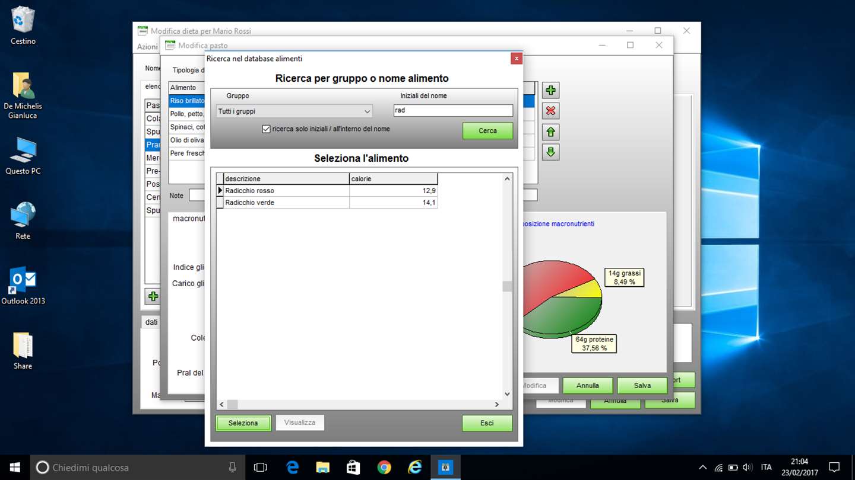This screenshot has width=855, height=480.
Task: Open the Azioni menu
Action: click(147, 46)
